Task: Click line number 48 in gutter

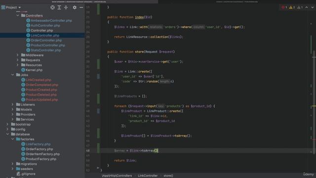Action: click(x=88, y=150)
